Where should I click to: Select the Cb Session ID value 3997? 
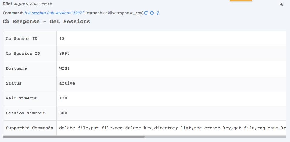[x=65, y=54]
